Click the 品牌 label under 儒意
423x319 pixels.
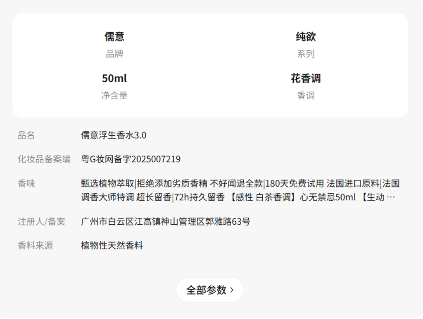(x=114, y=54)
